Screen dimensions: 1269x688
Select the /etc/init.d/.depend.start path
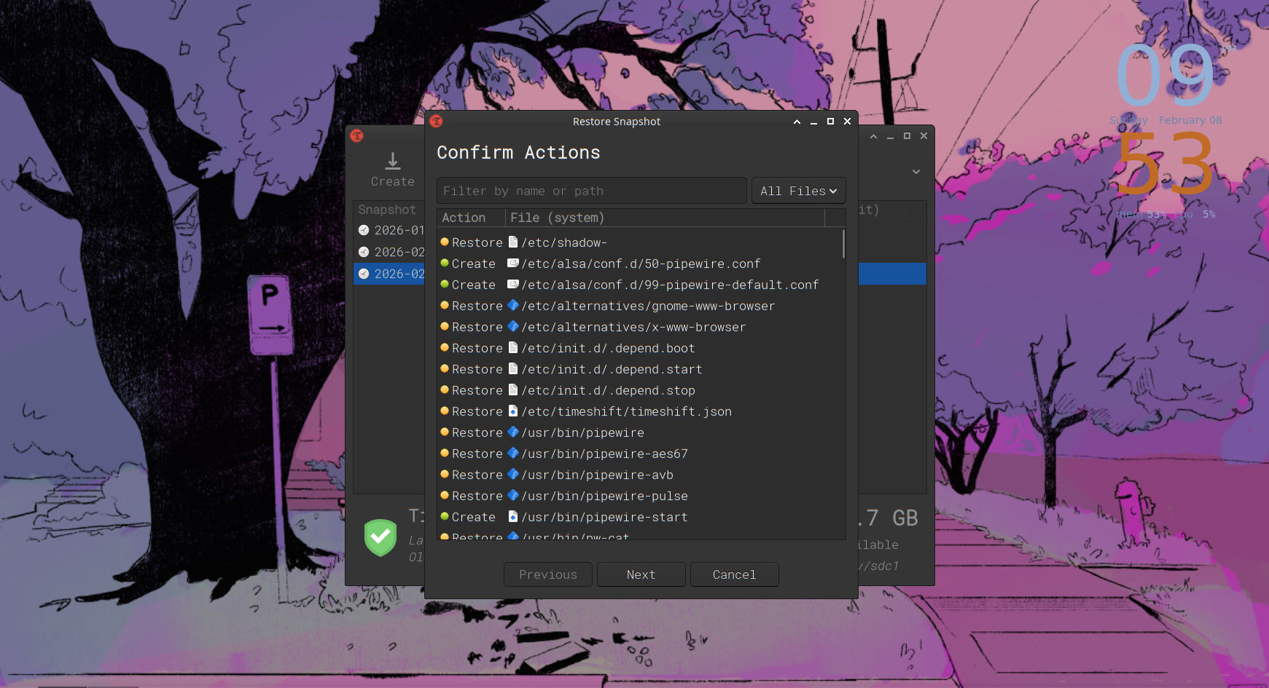(x=612, y=369)
